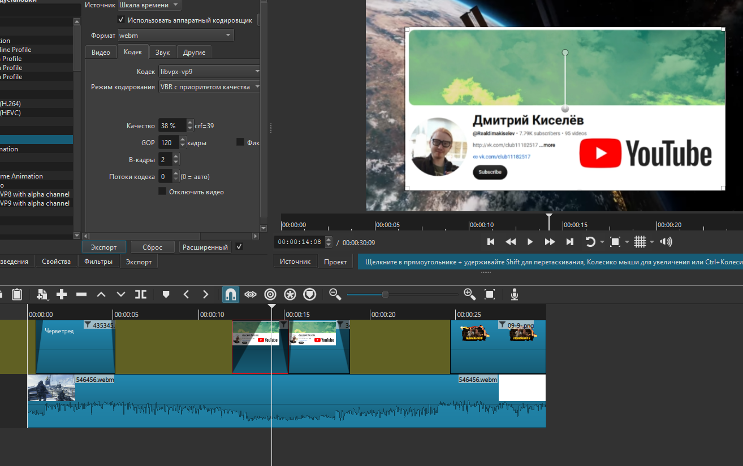Image resolution: width=743 pixels, height=466 pixels.
Task: Click the player timecode field
Action: (x=300, y=242)
